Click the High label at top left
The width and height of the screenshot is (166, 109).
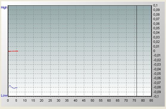pyautogui.click(x=4, y=7)
